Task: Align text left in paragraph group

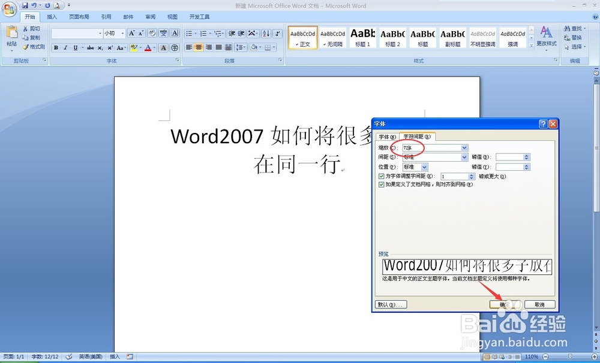Action: pyautogui.click(x=188, y=47)
